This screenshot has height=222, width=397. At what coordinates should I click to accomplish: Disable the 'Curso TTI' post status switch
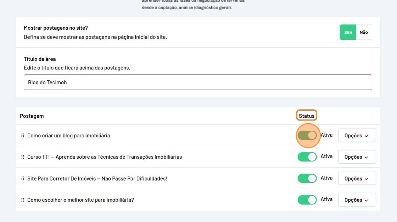tap(307, 157)
